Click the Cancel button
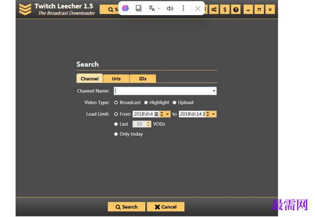 [165, 207]
